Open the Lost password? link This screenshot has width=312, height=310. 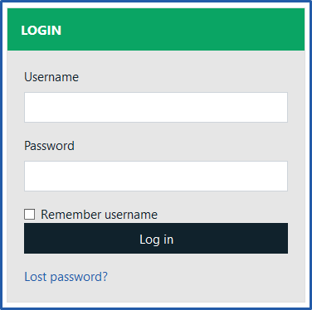[x=66, y=277]
